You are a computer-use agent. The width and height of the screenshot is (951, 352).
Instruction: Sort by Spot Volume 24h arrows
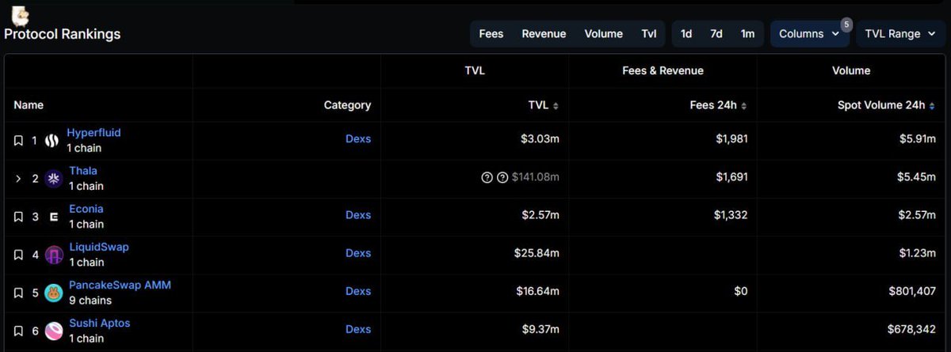click(x=933, y=105)
